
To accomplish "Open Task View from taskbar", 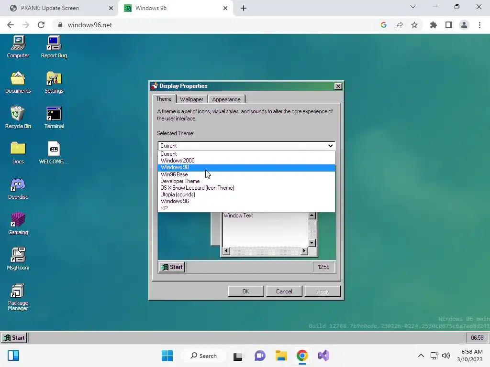I will click(238, 356).
